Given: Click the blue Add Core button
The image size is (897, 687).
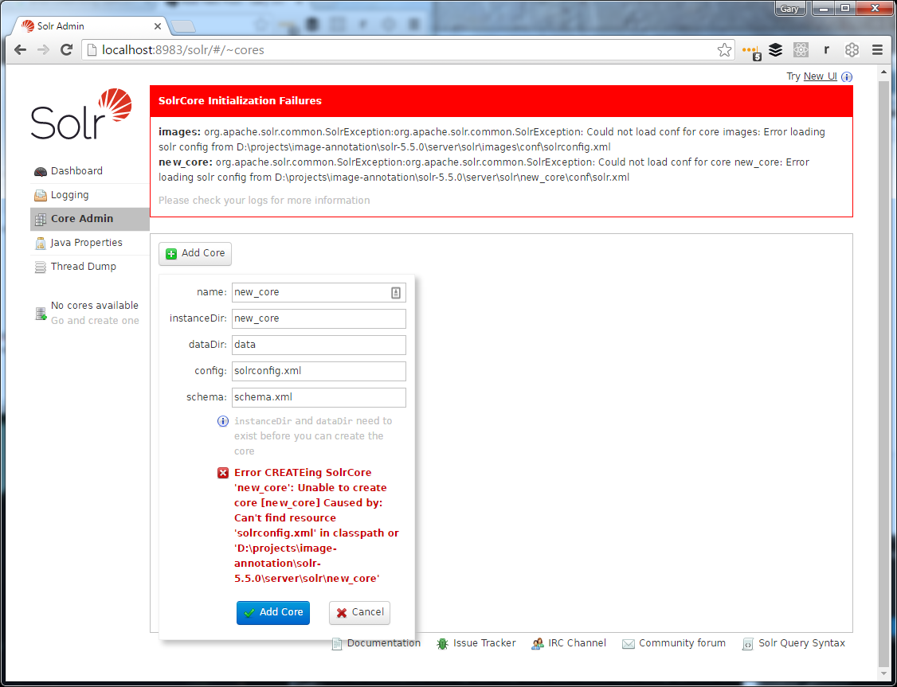Looking at the screenshot, I should [x=273, y=613].
